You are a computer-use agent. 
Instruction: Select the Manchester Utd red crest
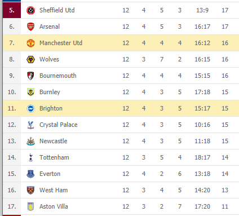(x=30, y=43)
